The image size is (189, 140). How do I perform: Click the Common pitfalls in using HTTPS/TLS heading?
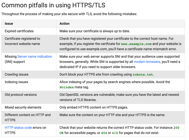pos(53,5)
